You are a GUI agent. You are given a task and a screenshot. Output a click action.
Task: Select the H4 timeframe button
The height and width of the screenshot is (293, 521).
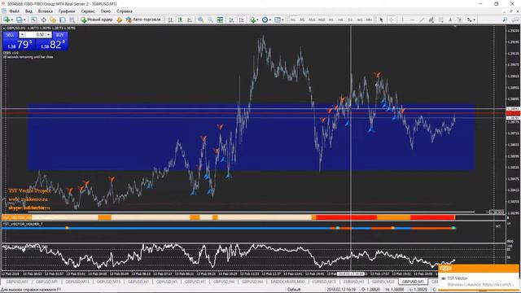click(340, 20)
